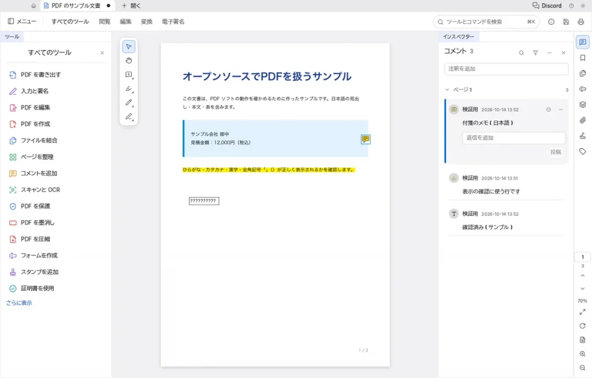This screenshot has width=592, height=378.
Task: Click the 注釈を追加 input field
Action: 506,69
